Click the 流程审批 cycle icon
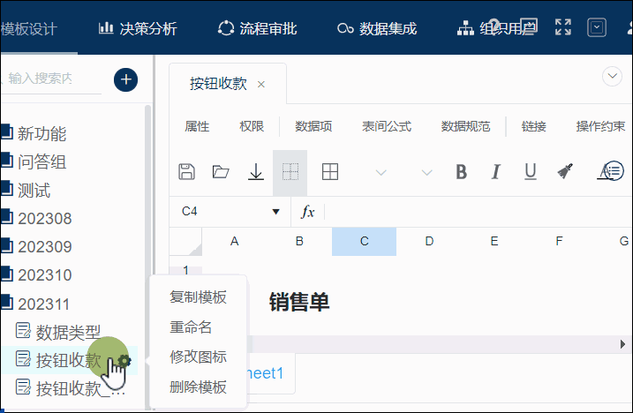633x413 pixels. pyautogui.click(x=226, y=28)
